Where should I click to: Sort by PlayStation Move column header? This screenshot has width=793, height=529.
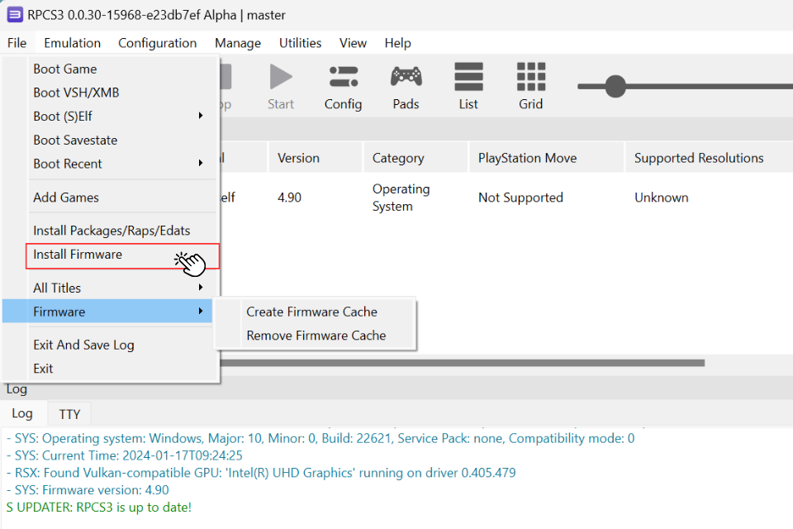point(546,158)
